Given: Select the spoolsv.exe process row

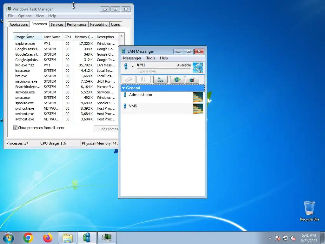Looking at the screenshot, I should 66,103.
